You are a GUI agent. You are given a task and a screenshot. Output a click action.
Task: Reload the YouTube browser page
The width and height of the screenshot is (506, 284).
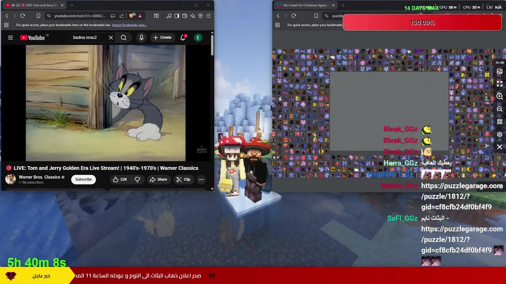click(x=23, y=16)
